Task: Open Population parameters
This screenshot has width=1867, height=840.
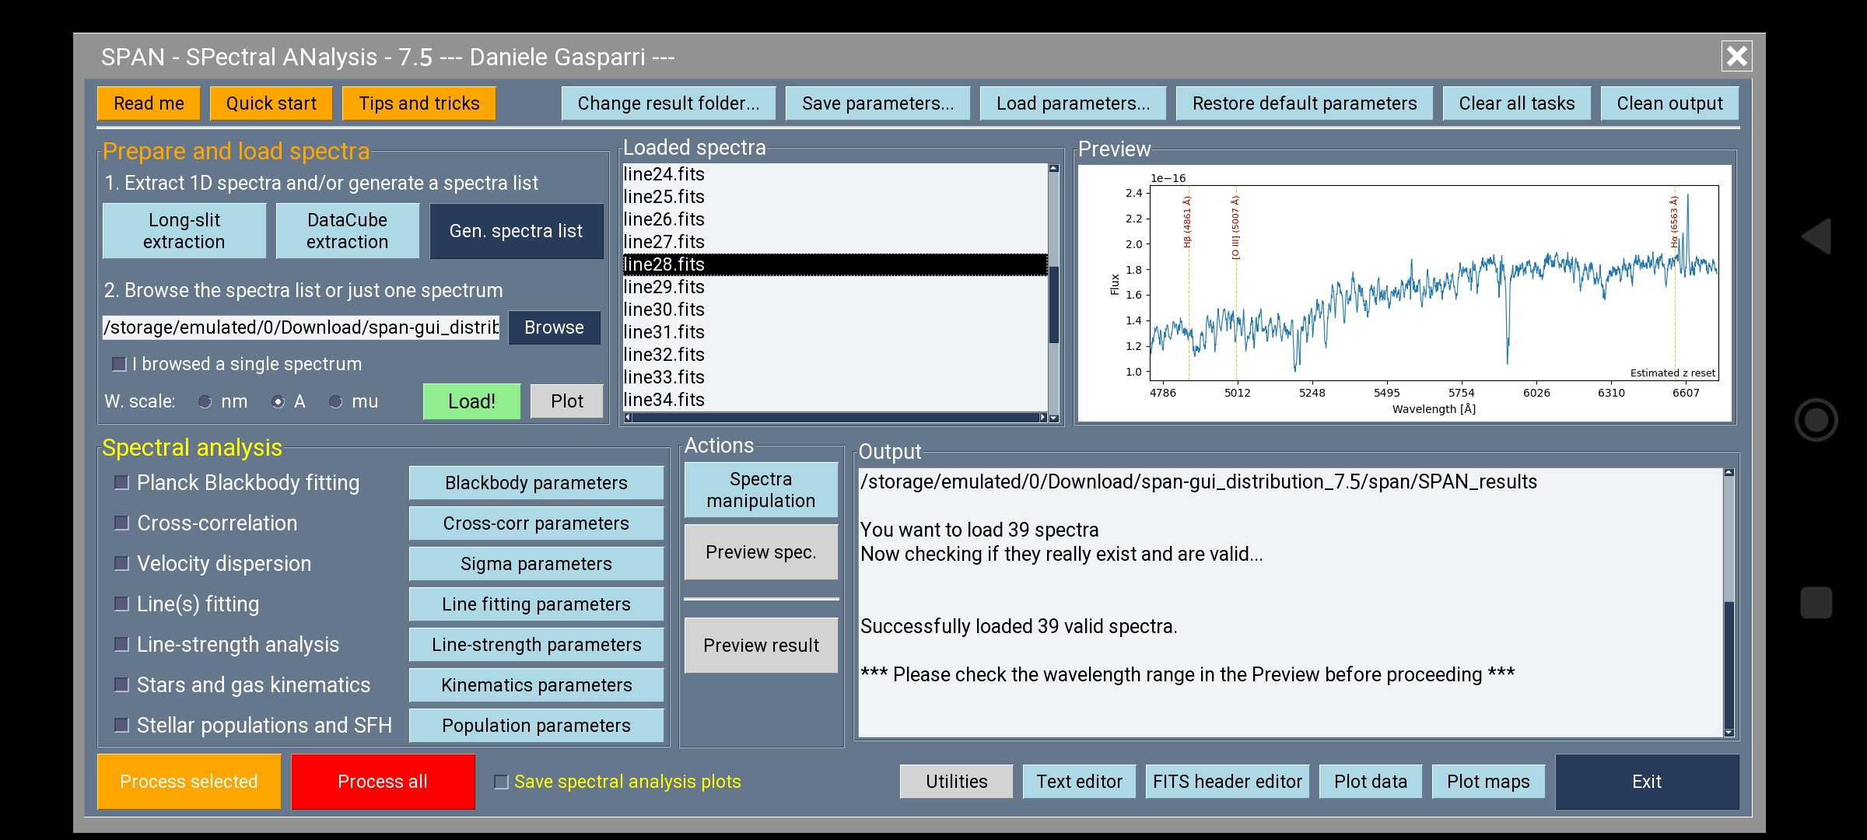Action: [x=536, y=726]
